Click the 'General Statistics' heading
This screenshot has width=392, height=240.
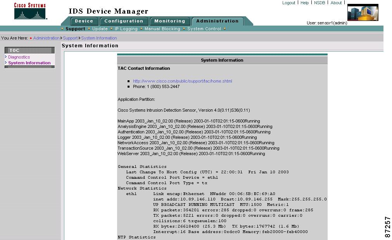point(142,166)
